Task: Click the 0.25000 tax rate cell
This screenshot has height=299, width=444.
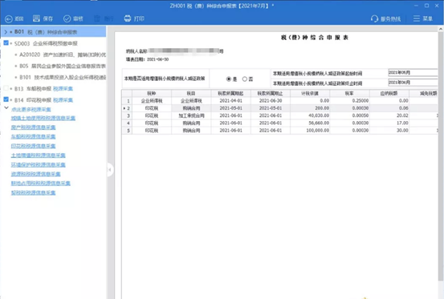Action: coord(350,101)
